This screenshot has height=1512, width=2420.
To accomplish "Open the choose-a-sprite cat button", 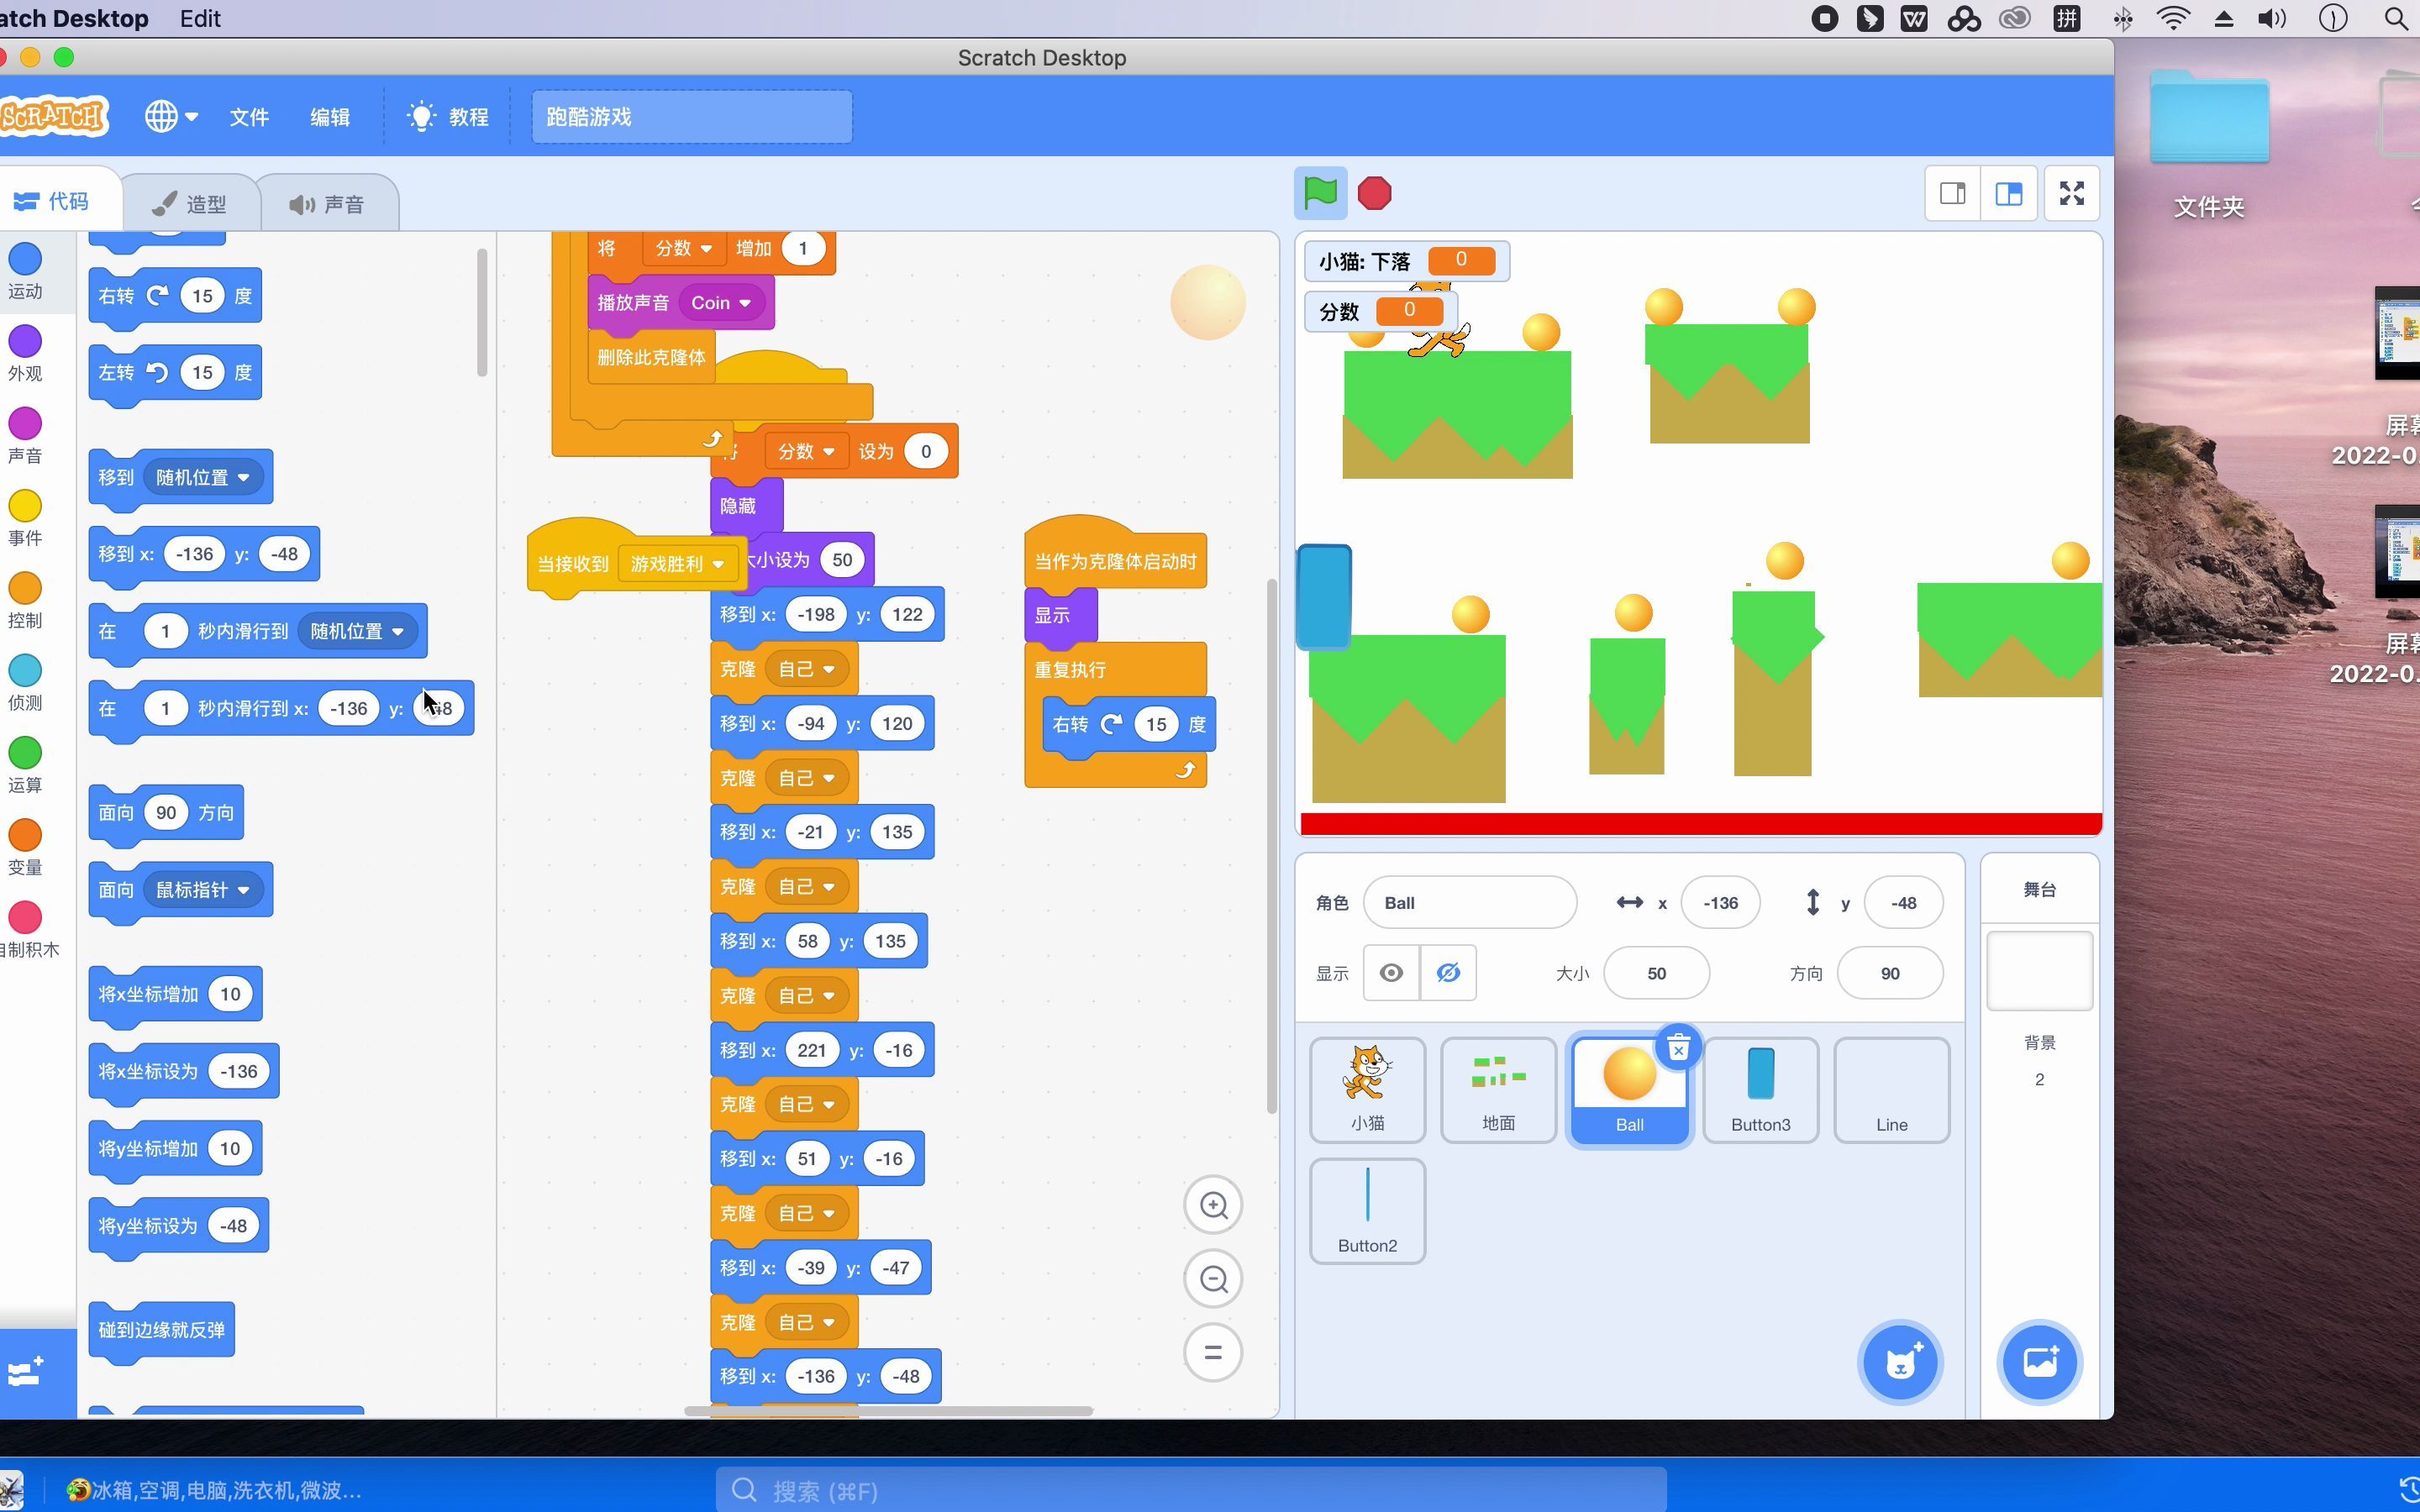I will tap(1899, 1362).
